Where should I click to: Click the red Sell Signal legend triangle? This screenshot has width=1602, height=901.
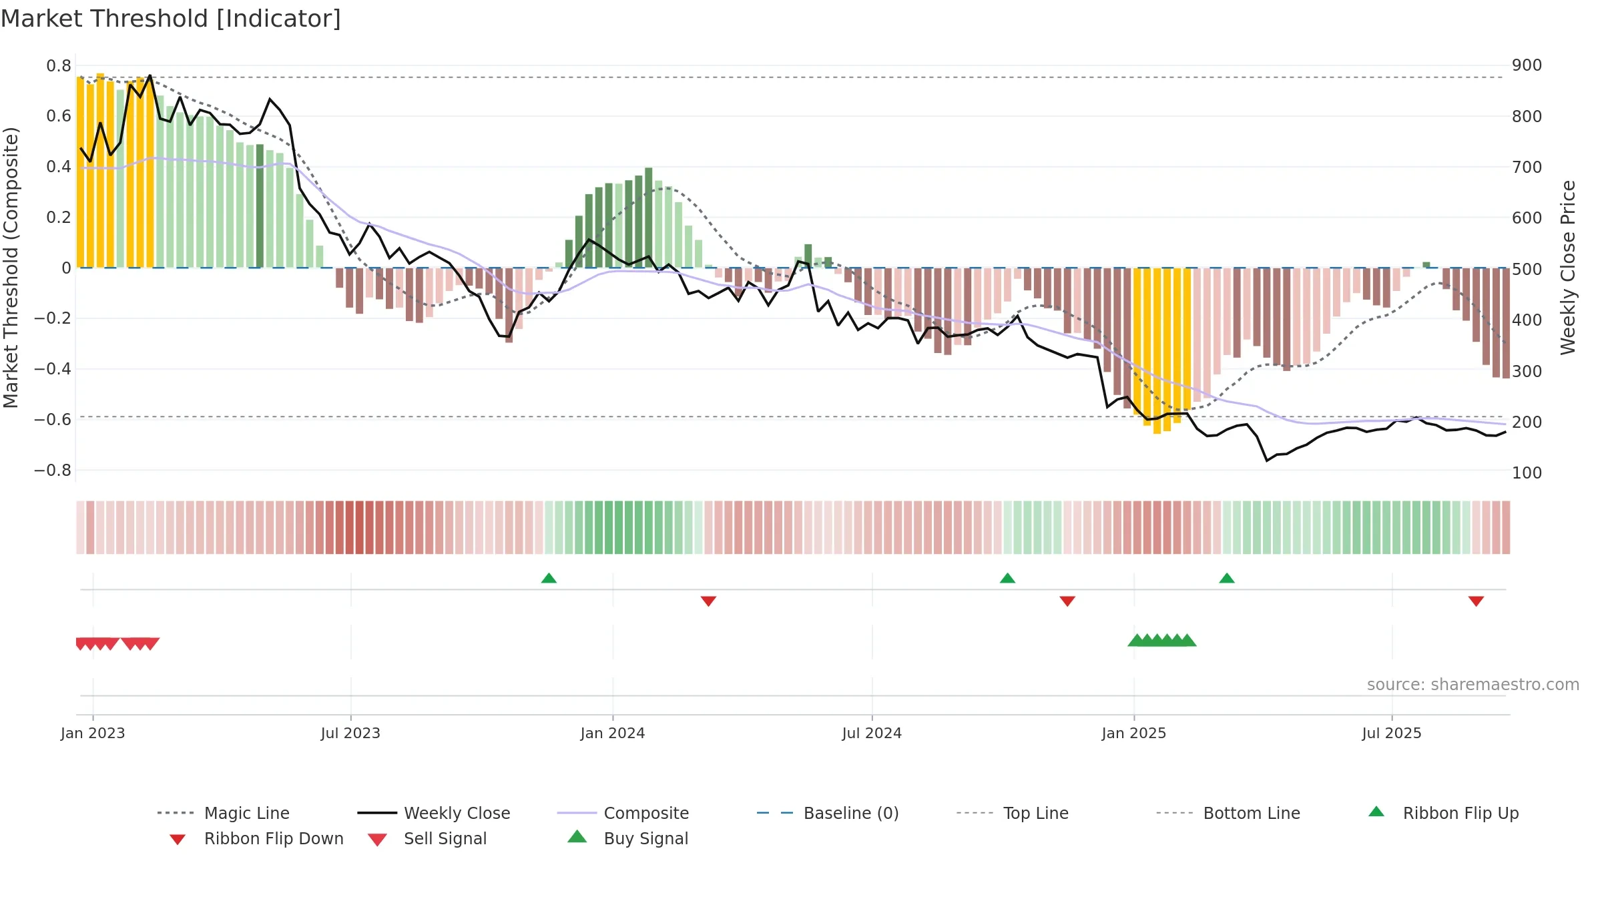click(x=377, y=840)
